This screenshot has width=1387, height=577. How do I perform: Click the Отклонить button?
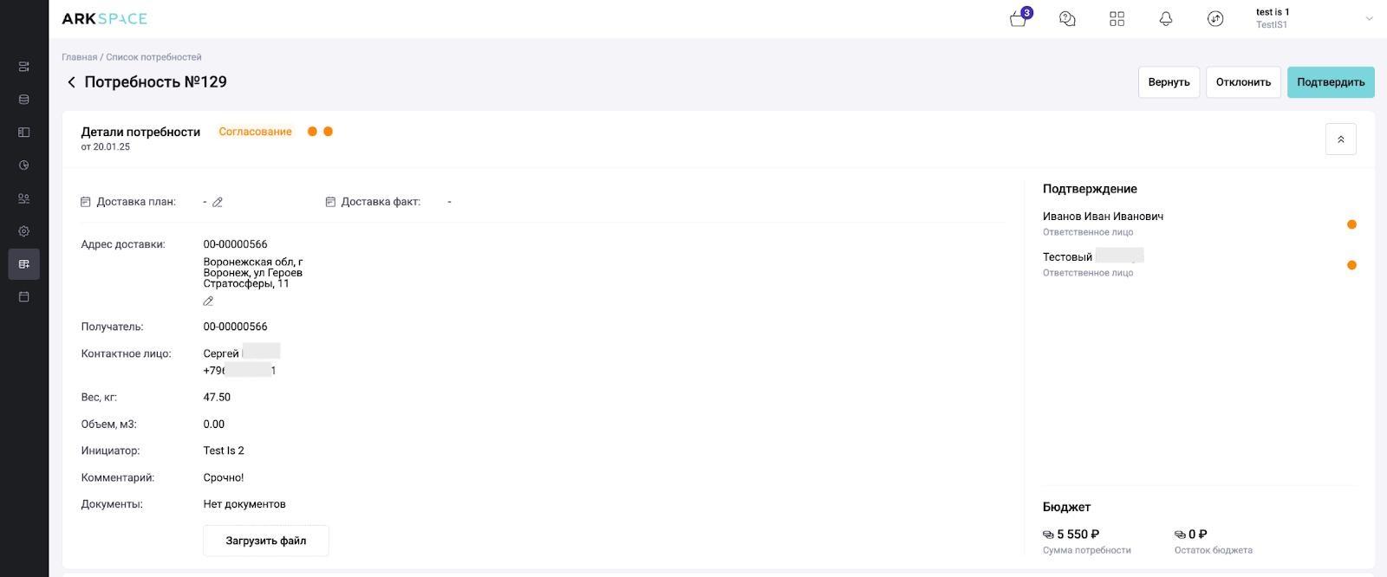coord(1243,82)
